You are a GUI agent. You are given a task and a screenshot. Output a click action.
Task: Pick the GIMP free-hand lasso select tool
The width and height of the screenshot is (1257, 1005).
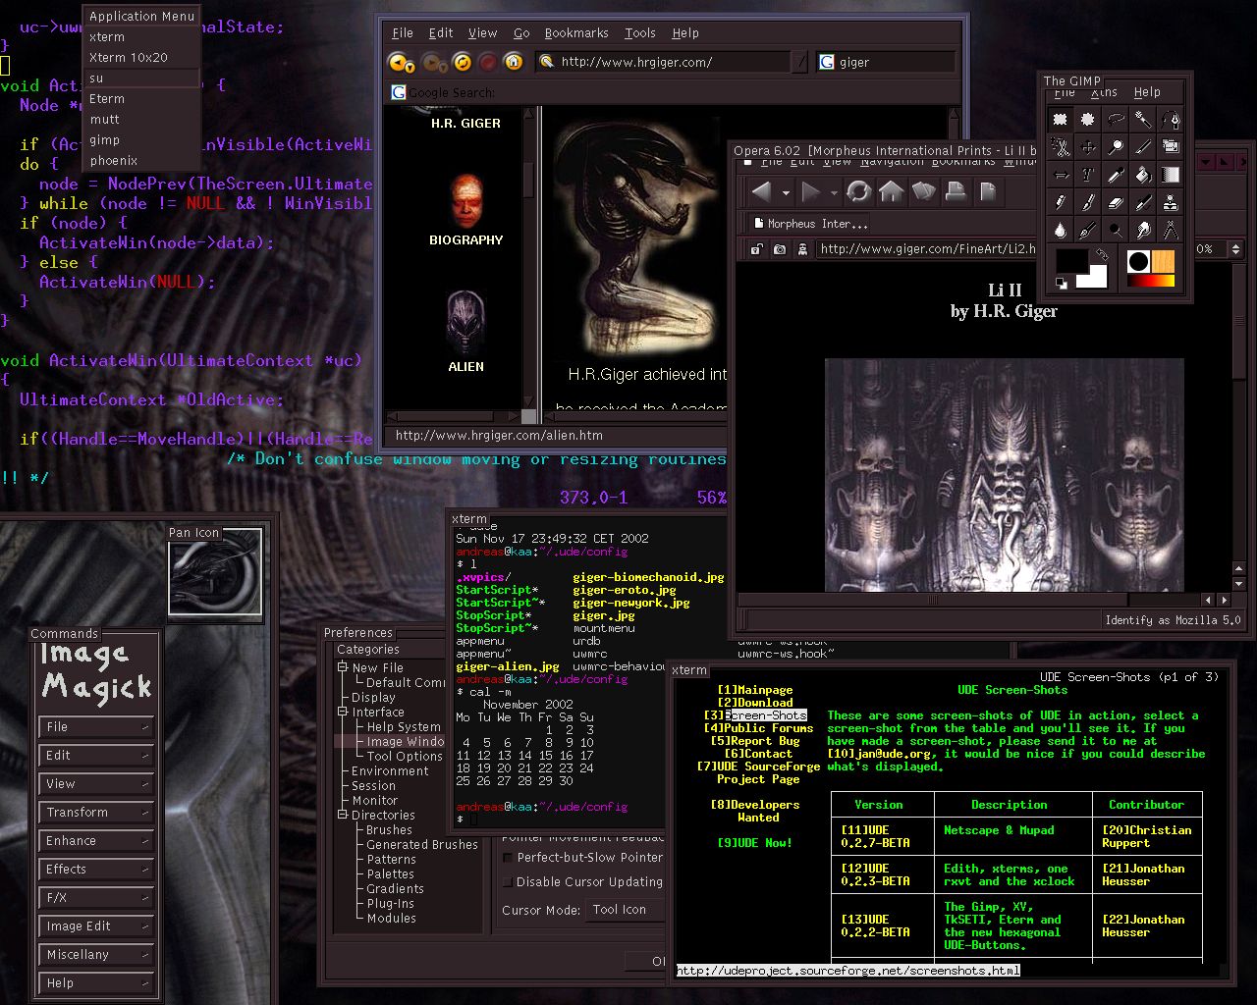(1116, 120)
